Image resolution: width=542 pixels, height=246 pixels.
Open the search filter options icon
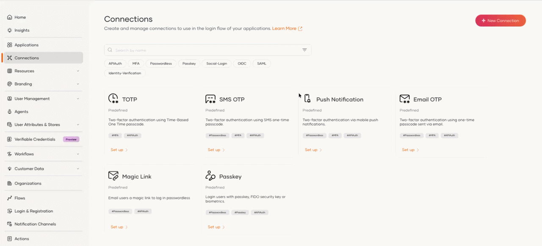click(304, 50)
